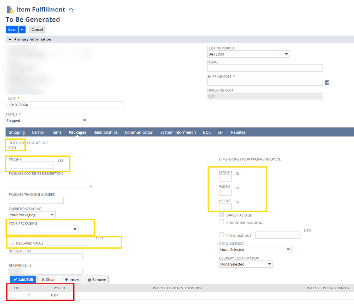The width and height of the screenshot is (354, 306).
Task: Click the Insert button
Action: tap(72, 280)
